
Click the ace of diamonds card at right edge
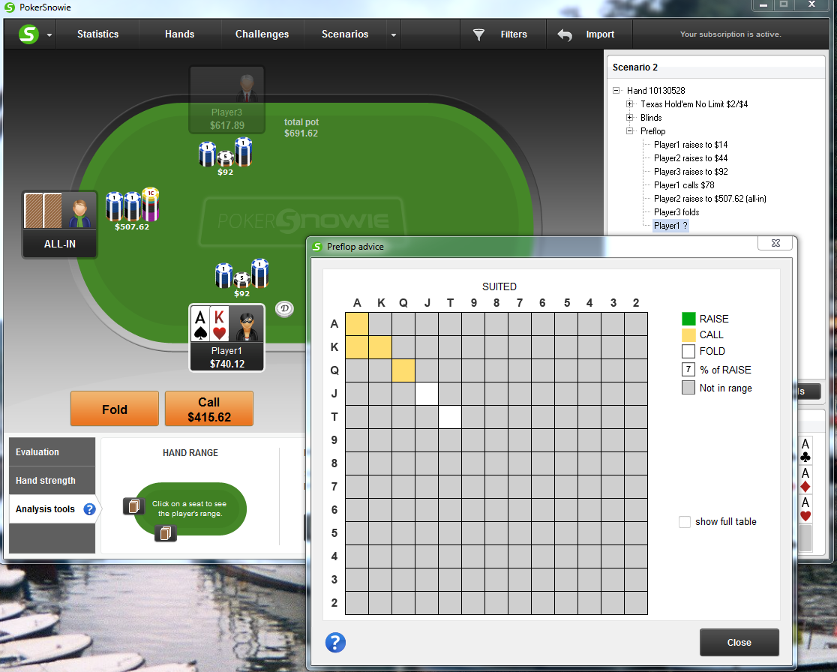coord(805,479)
